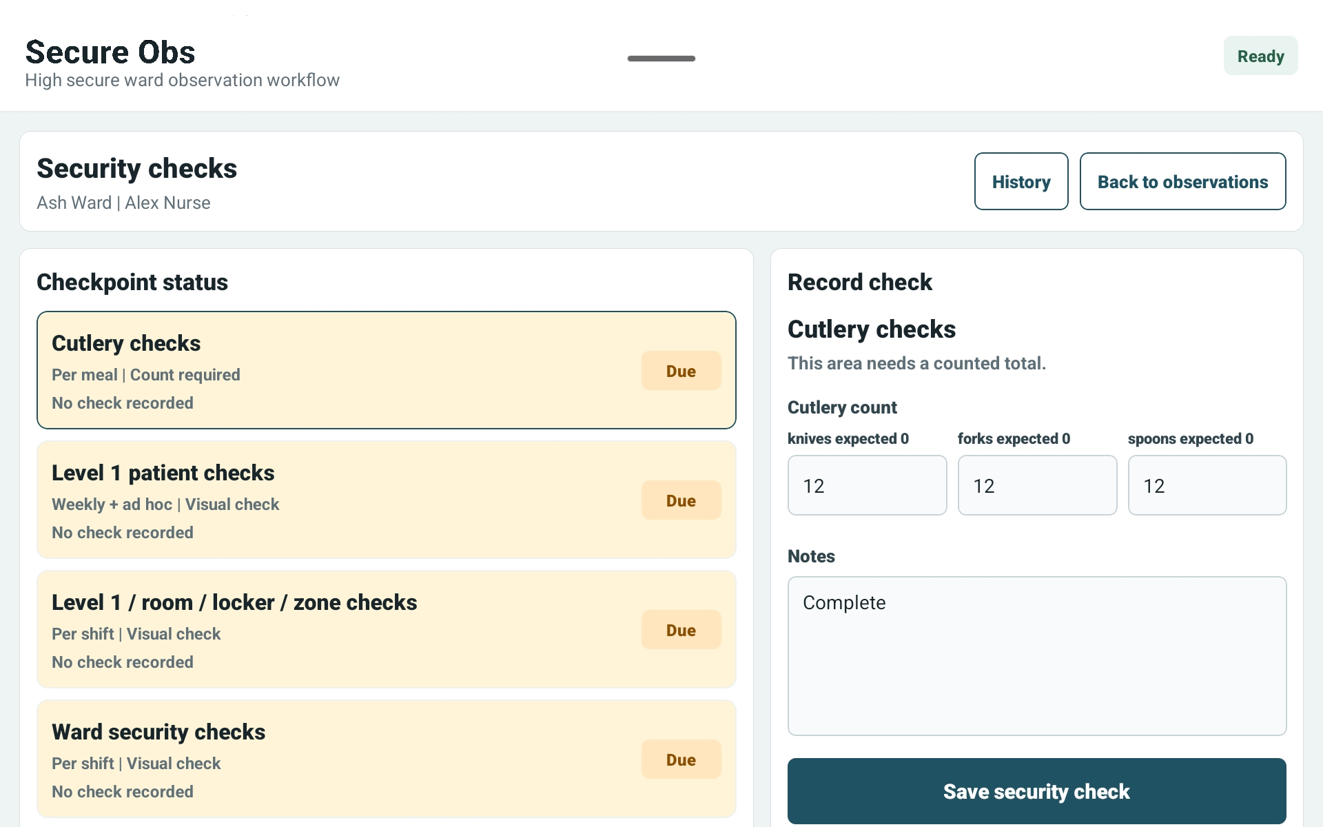Focus the spoons count field

point(1207,485)
